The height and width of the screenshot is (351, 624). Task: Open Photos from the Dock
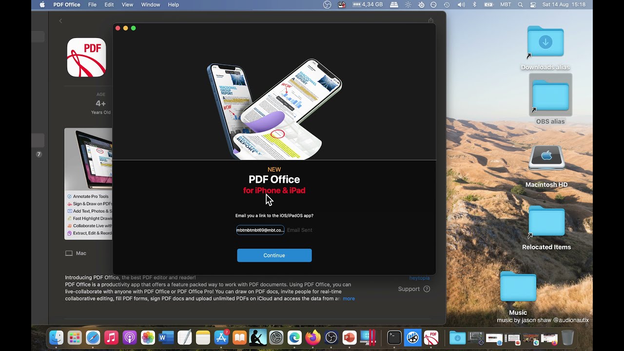pyautogui.click(x=148, y=337)
